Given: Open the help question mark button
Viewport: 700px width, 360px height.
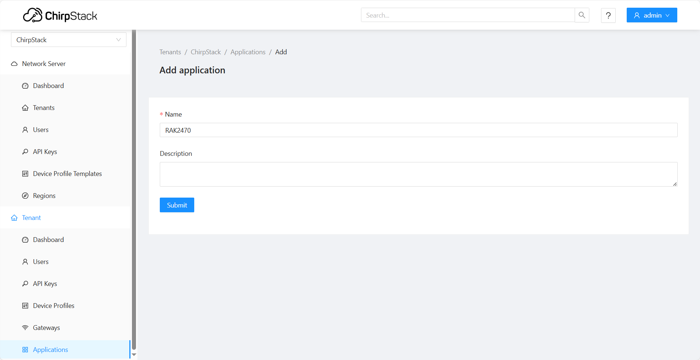Looking at the screenshot, I should (x=608, y=15).
